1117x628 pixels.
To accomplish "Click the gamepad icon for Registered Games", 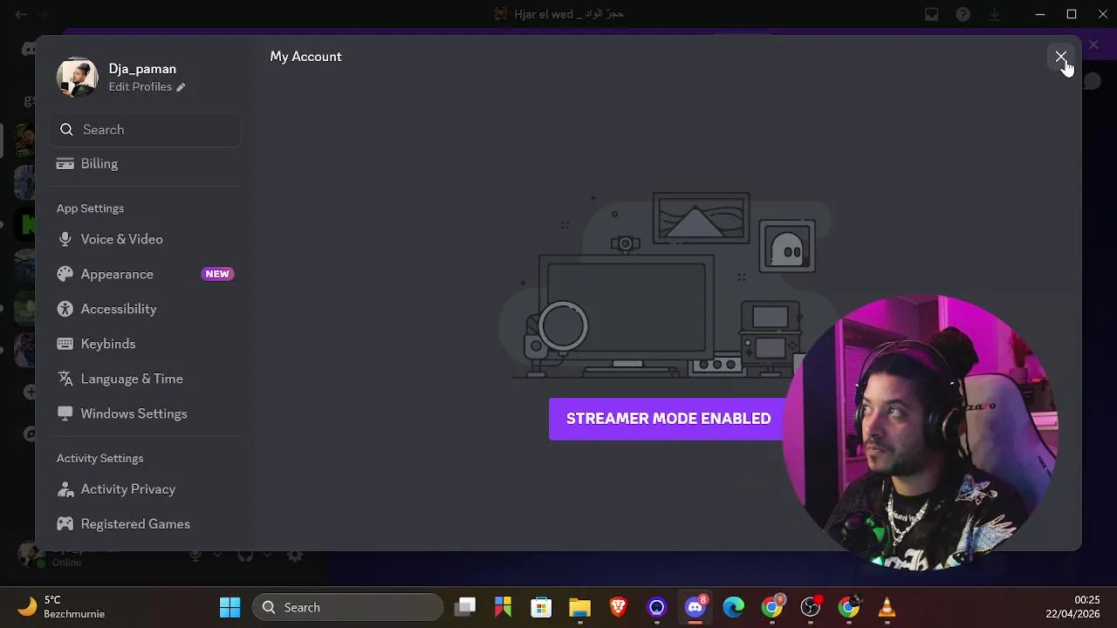I will [65, 524].
